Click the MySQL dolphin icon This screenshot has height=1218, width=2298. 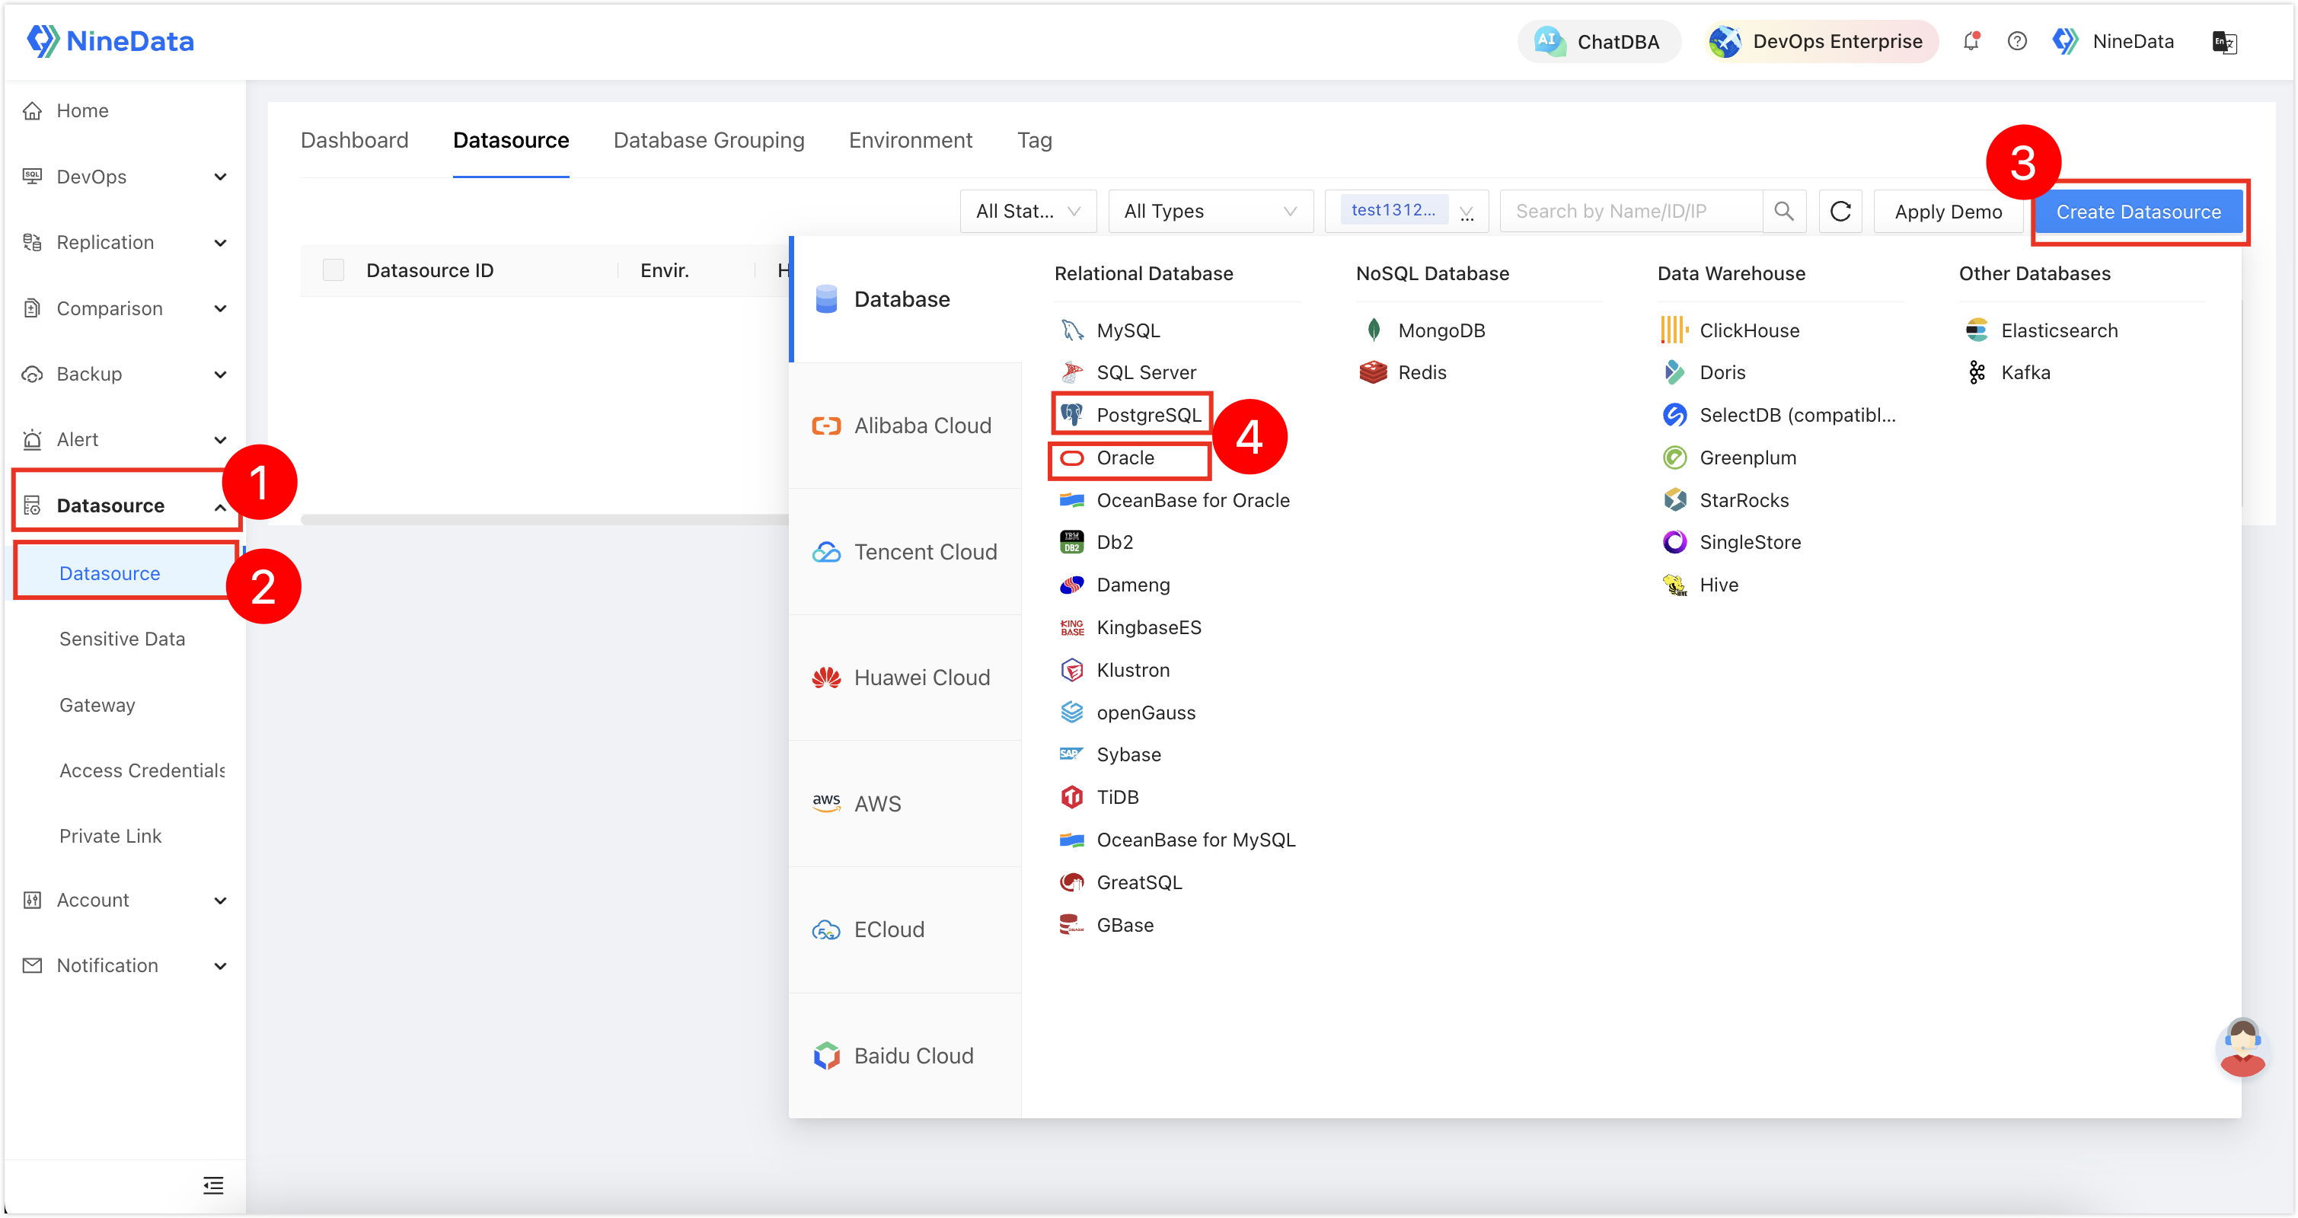tap(1071, 330)
